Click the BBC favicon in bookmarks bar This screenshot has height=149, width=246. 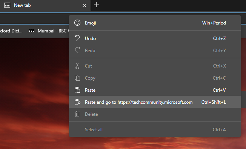click(x=31, y=31)
